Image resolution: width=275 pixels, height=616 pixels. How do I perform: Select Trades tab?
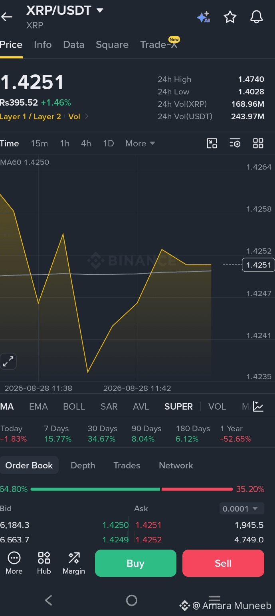127,465
